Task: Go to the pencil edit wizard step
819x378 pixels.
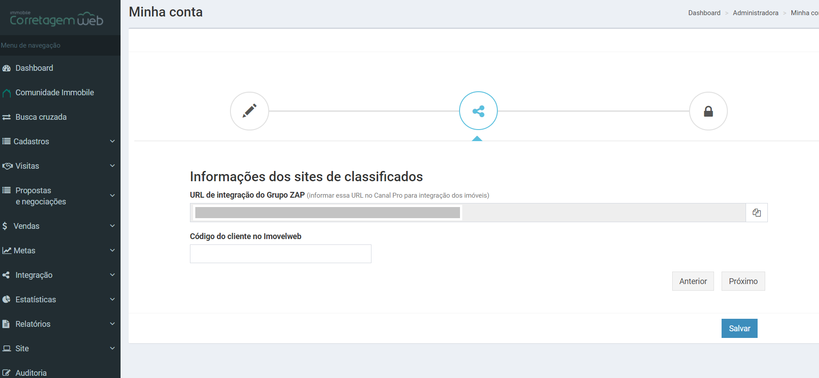Action: click(x=250, y=111)
